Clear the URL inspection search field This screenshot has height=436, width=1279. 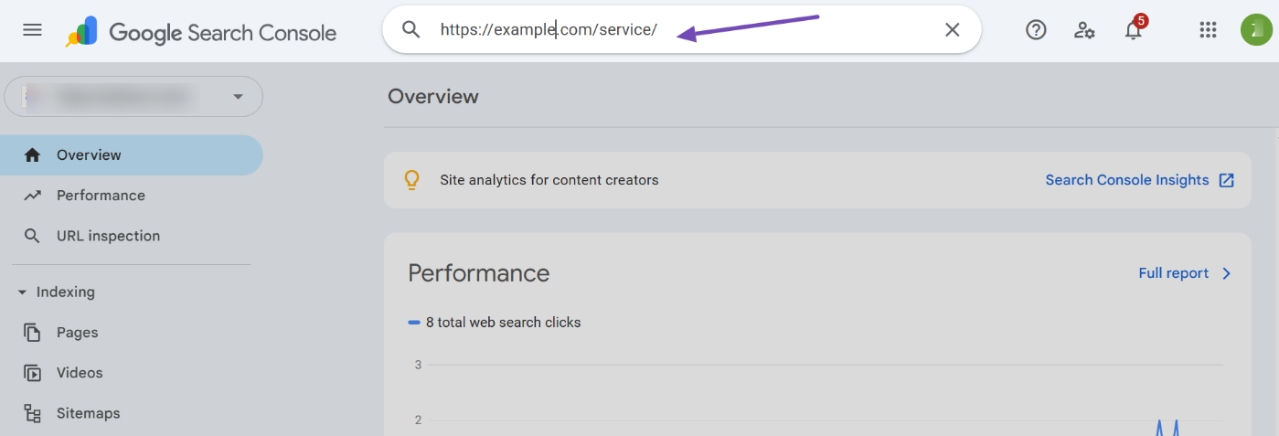[952, 30]
